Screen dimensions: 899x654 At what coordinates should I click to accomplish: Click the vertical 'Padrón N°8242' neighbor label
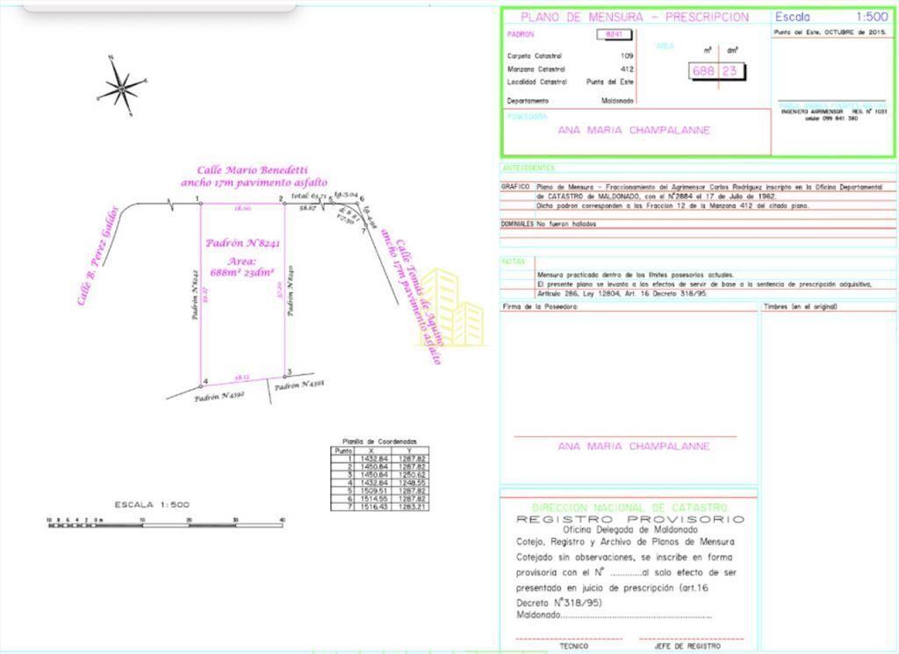[x=196, y=294]
